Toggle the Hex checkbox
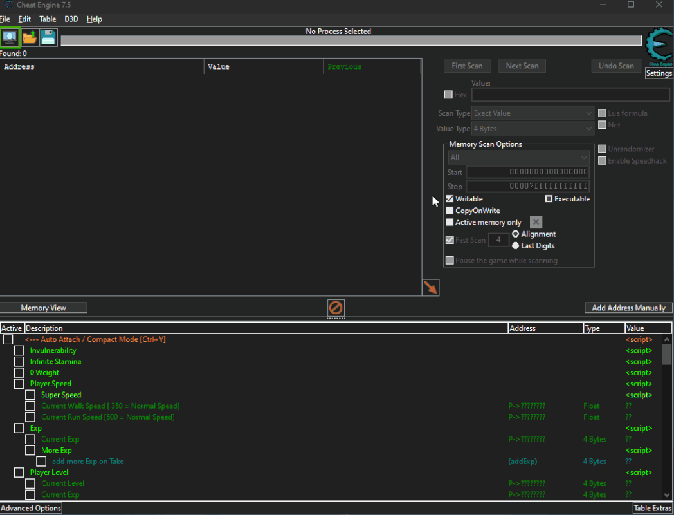The image size is (674, 515). tap(448, 94)
